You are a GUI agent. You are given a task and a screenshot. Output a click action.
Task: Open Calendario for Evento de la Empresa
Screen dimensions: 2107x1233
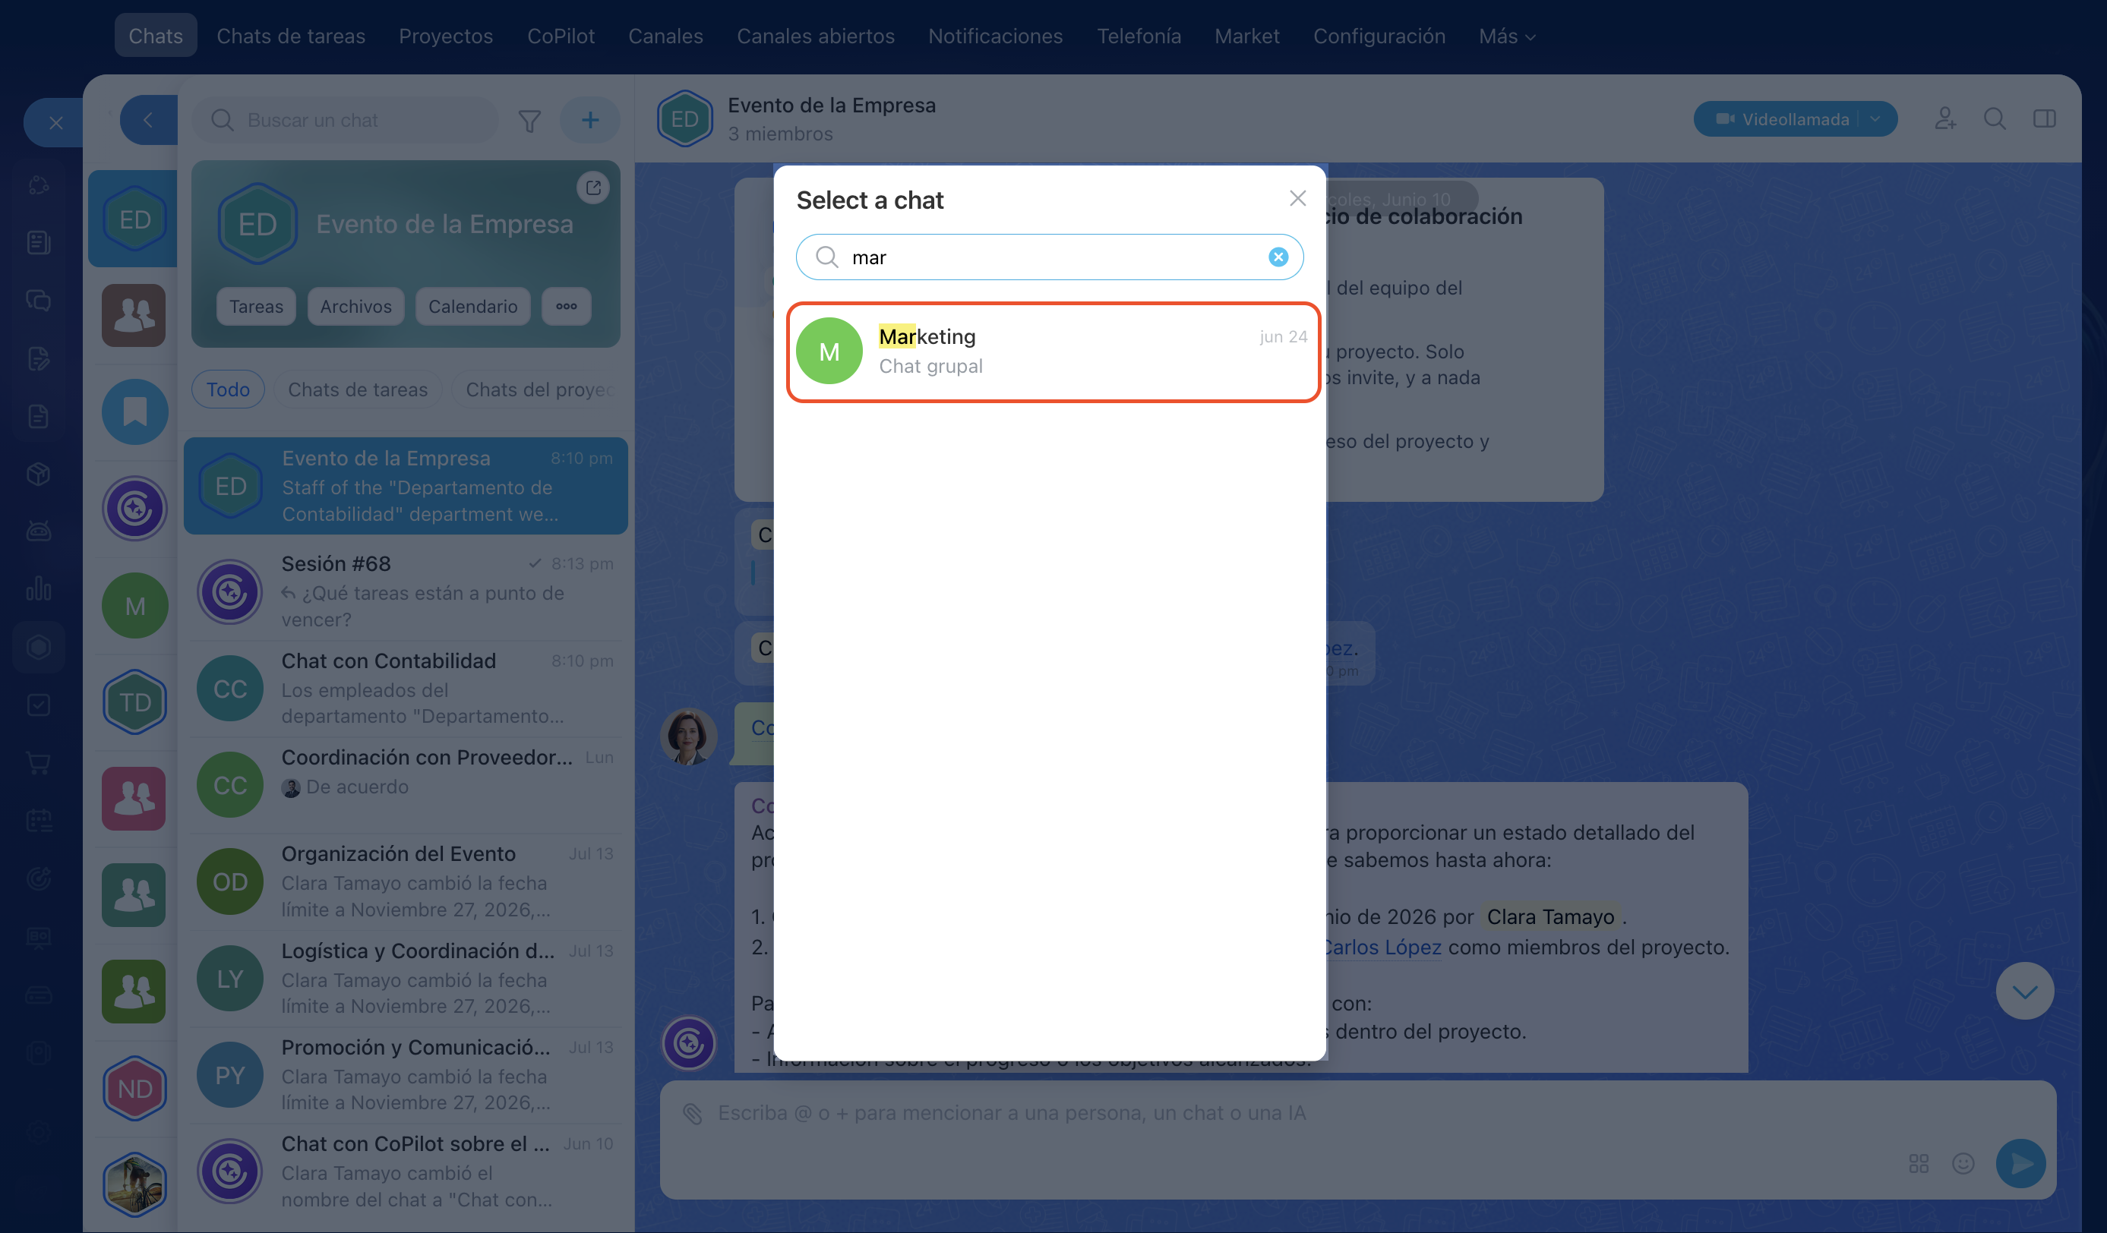coord(472,306)
